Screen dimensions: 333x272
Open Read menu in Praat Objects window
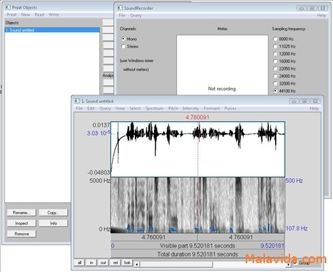point(39,14)
